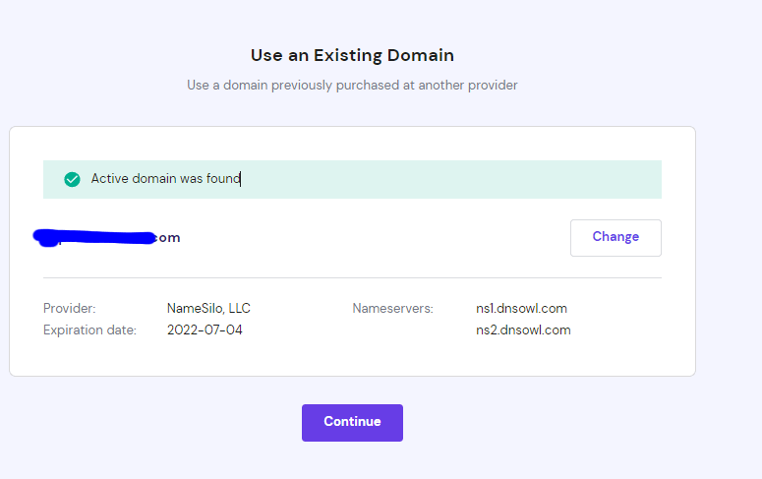Image resolution: width=762 pixels, height=479 pixels.
Task: Click the green checkmark success icon
Action: [72, 179]
